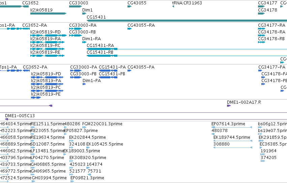Select the CG34178-RB transcript
The image size is (287, 183).
point(271,38)
